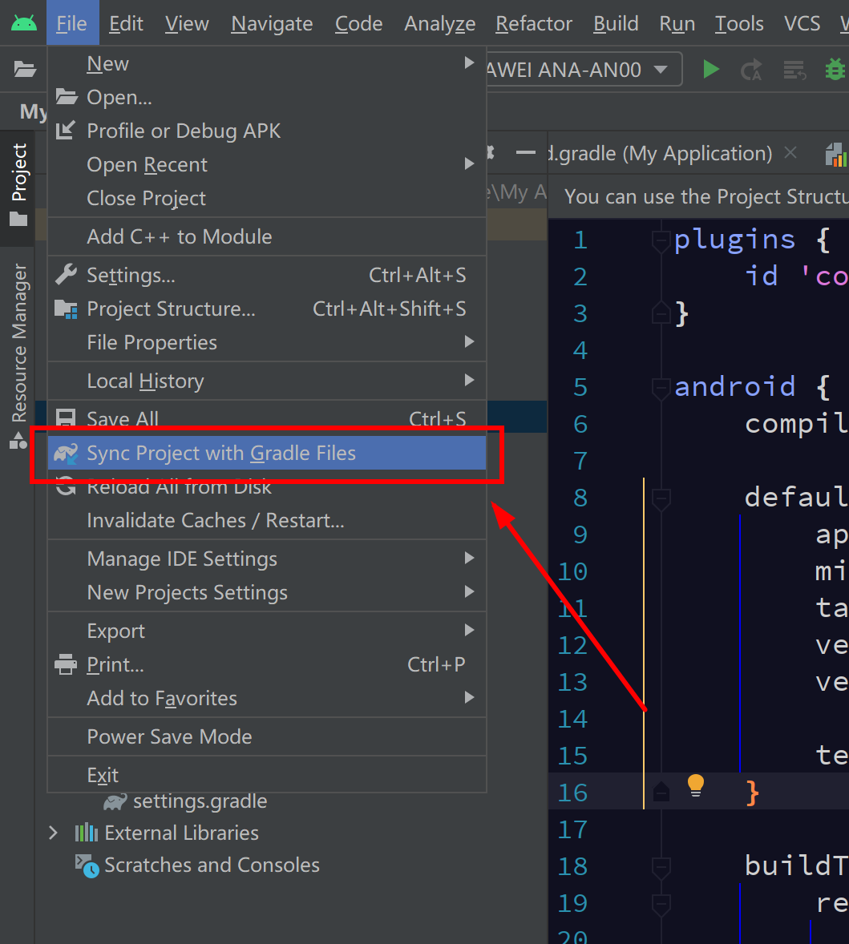Run the app with the green play icon
This screenshot has height=944, width=849.
[710, 69]
